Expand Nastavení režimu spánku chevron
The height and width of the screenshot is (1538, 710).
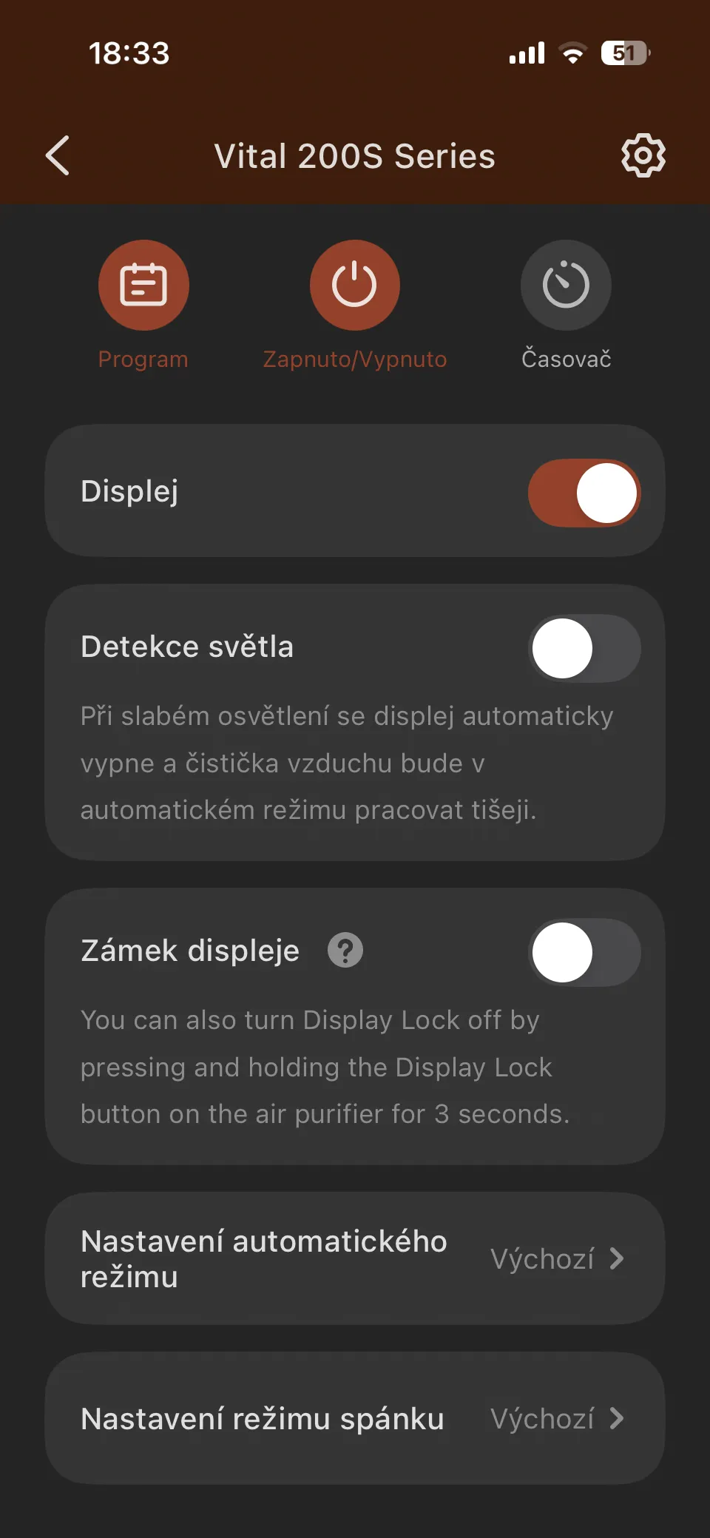pyautogui.click(x=617, y=1418)
